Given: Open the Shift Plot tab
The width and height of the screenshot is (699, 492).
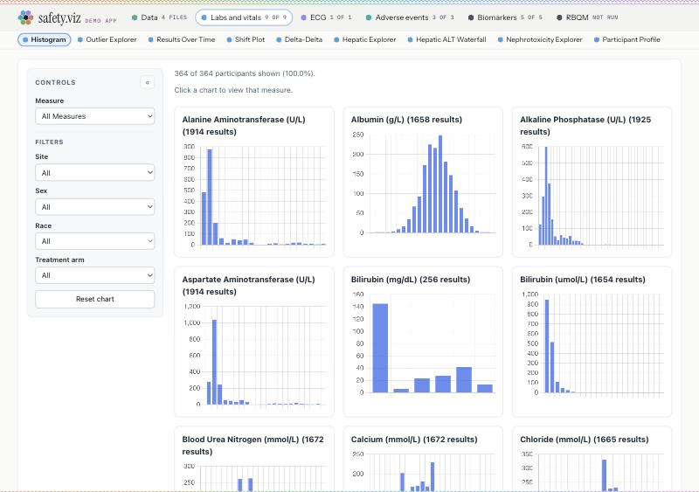Looking at the screenshot, I should click(246, 39).
